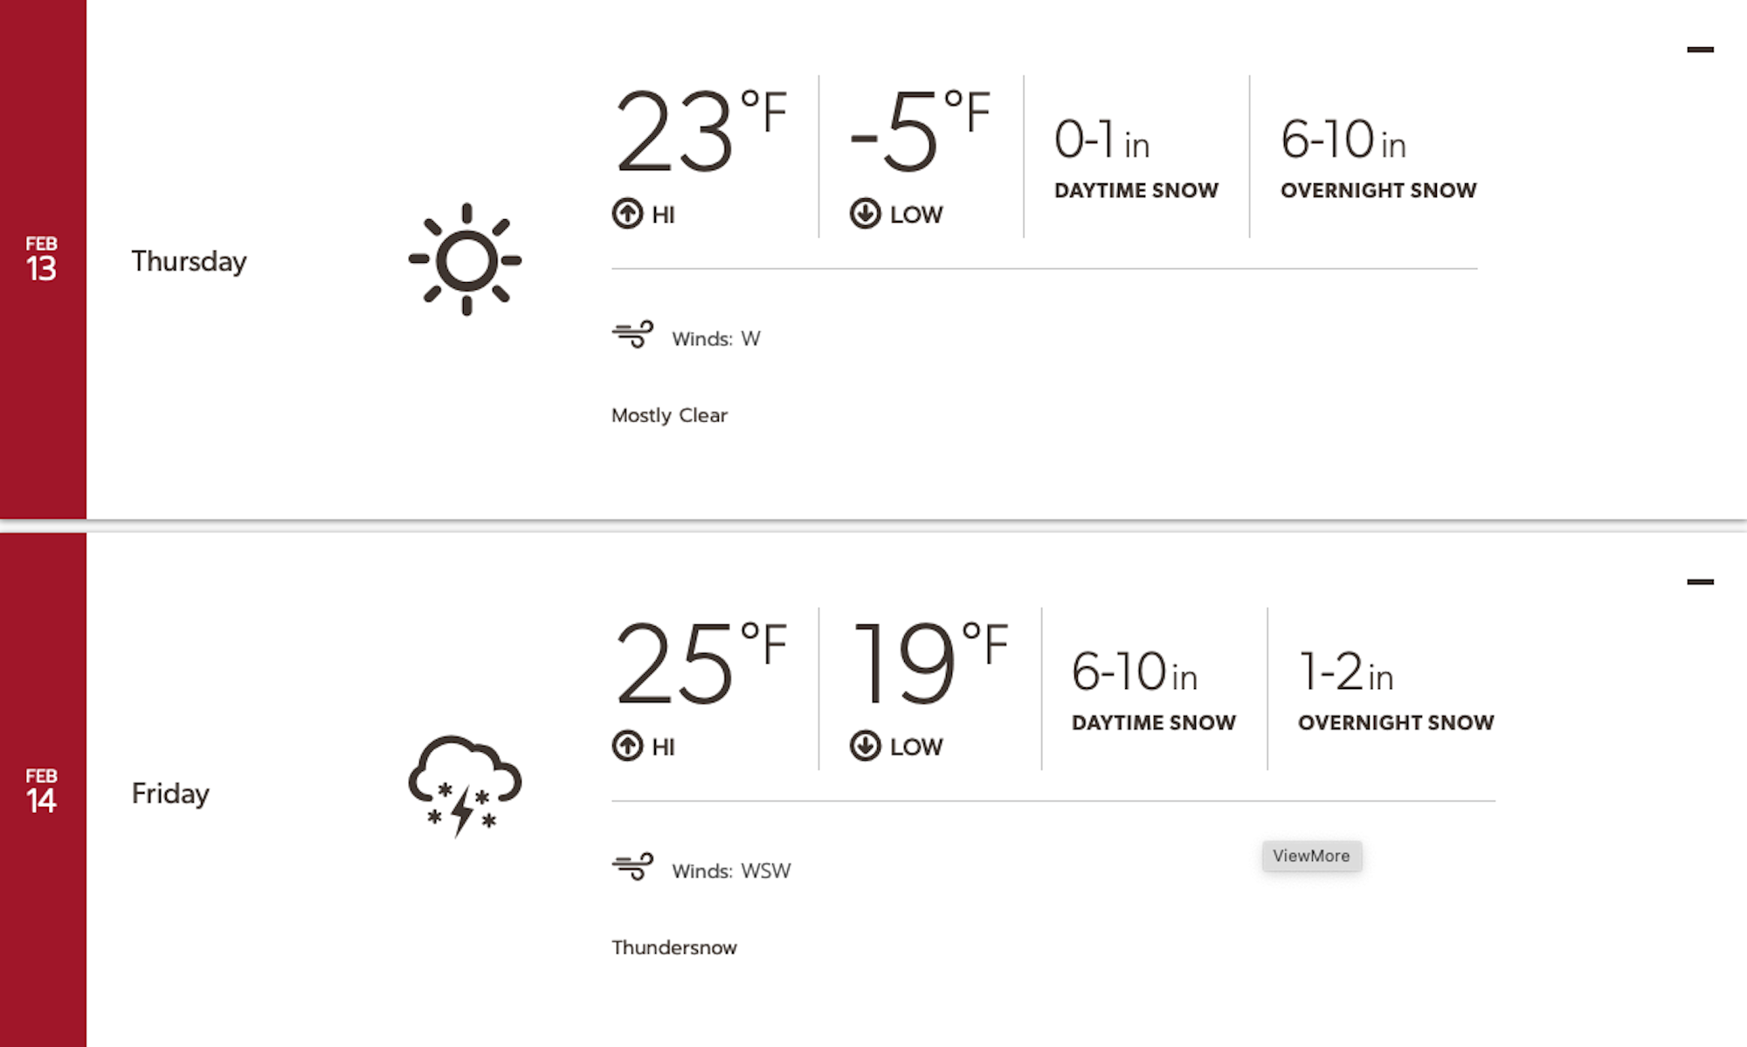1747x1047 pixels.
Task: Collapse the Friday forecast panel
Action: pos(1700,582)
